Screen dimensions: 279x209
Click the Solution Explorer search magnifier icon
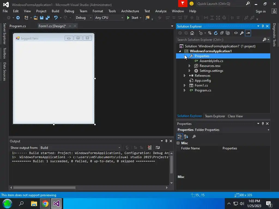pos(265,40)
